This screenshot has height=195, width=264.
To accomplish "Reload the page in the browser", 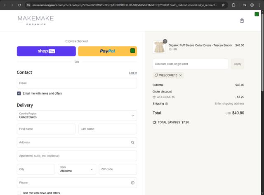I will [x=19, y=5].
